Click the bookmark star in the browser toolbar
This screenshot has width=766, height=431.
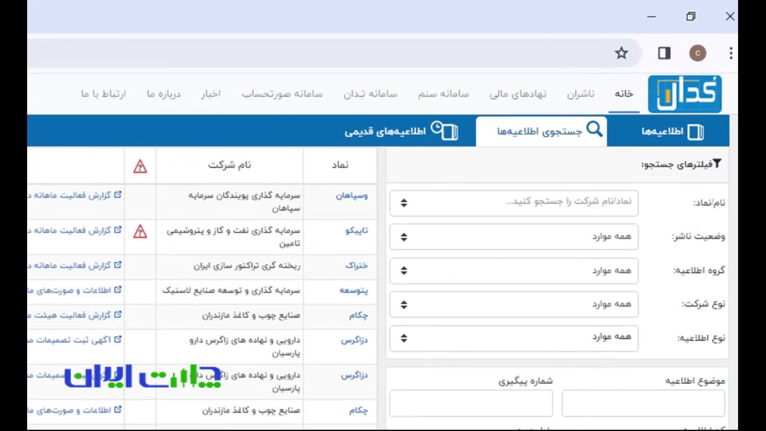(x=622, y=53)
